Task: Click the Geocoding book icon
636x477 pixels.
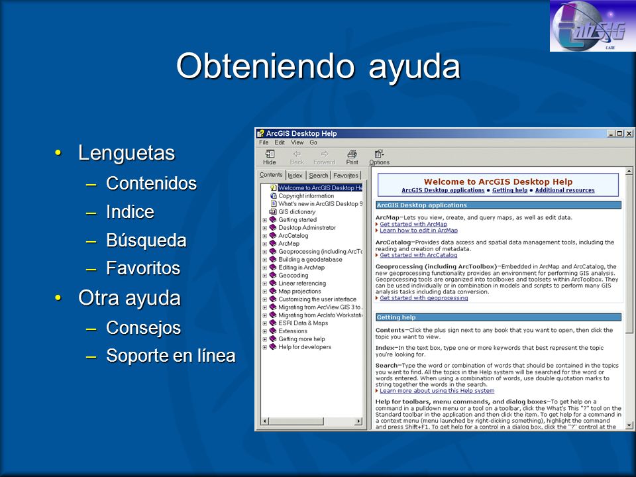Action: coord(273,276)
